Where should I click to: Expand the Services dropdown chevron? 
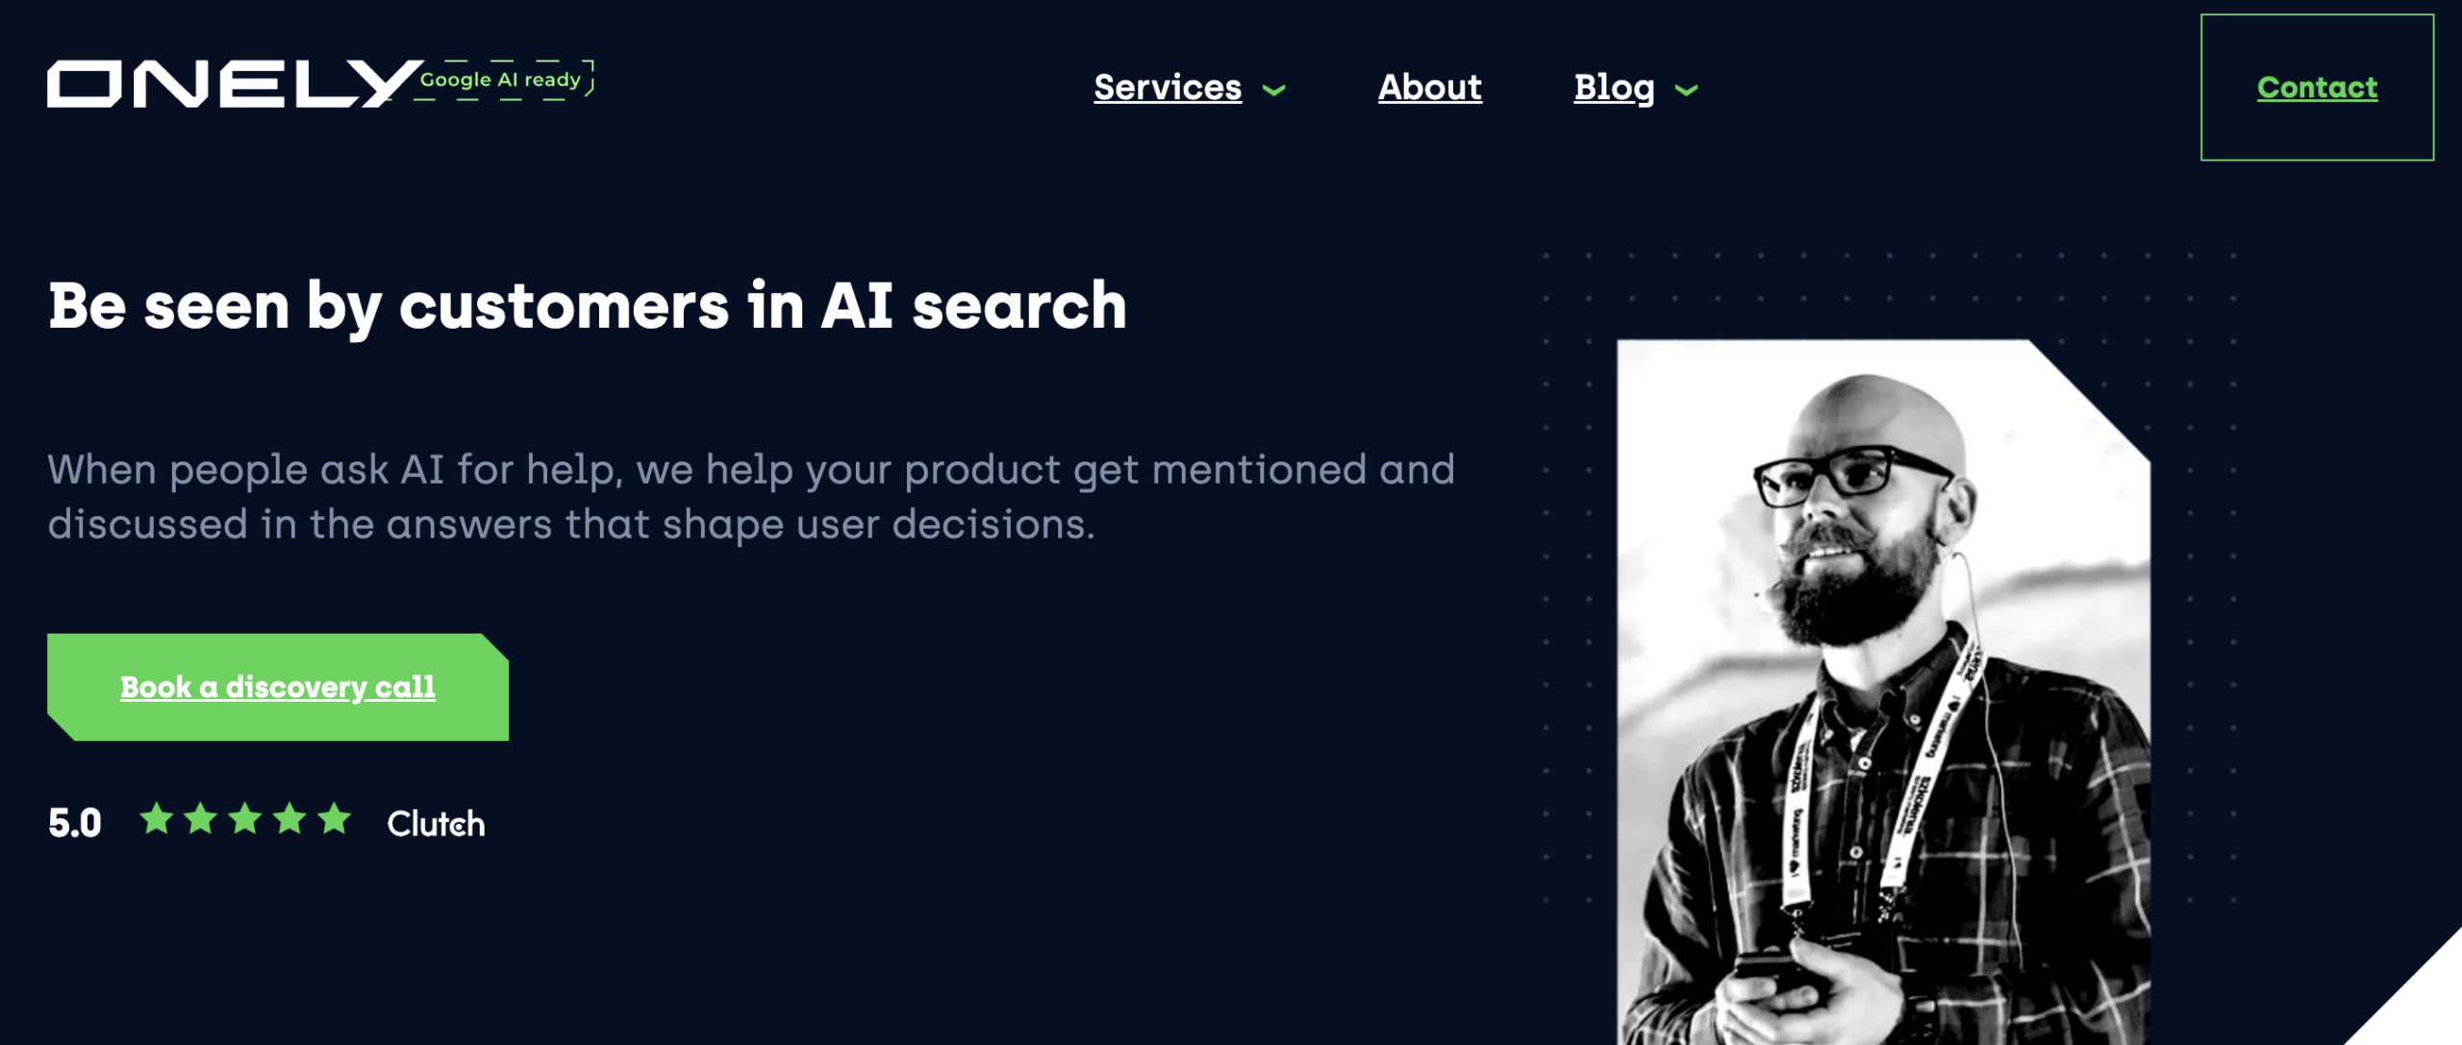[1274, 90]
